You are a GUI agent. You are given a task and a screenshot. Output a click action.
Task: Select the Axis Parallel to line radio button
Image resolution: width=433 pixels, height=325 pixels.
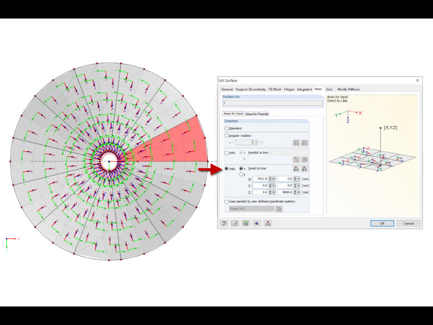point(226,153)
